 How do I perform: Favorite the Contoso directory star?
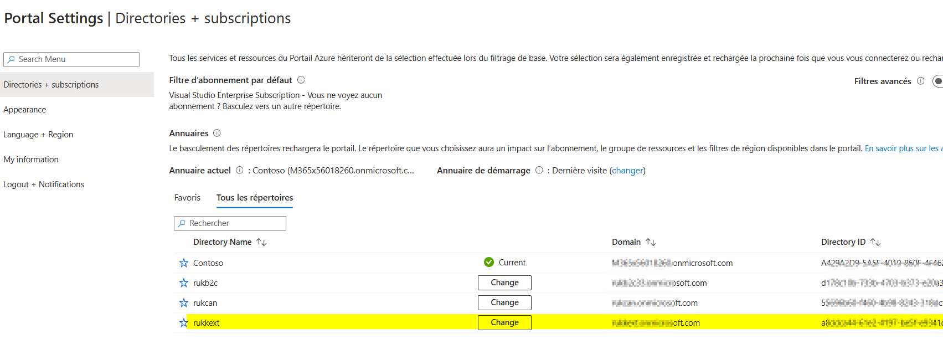click(184, 263)
